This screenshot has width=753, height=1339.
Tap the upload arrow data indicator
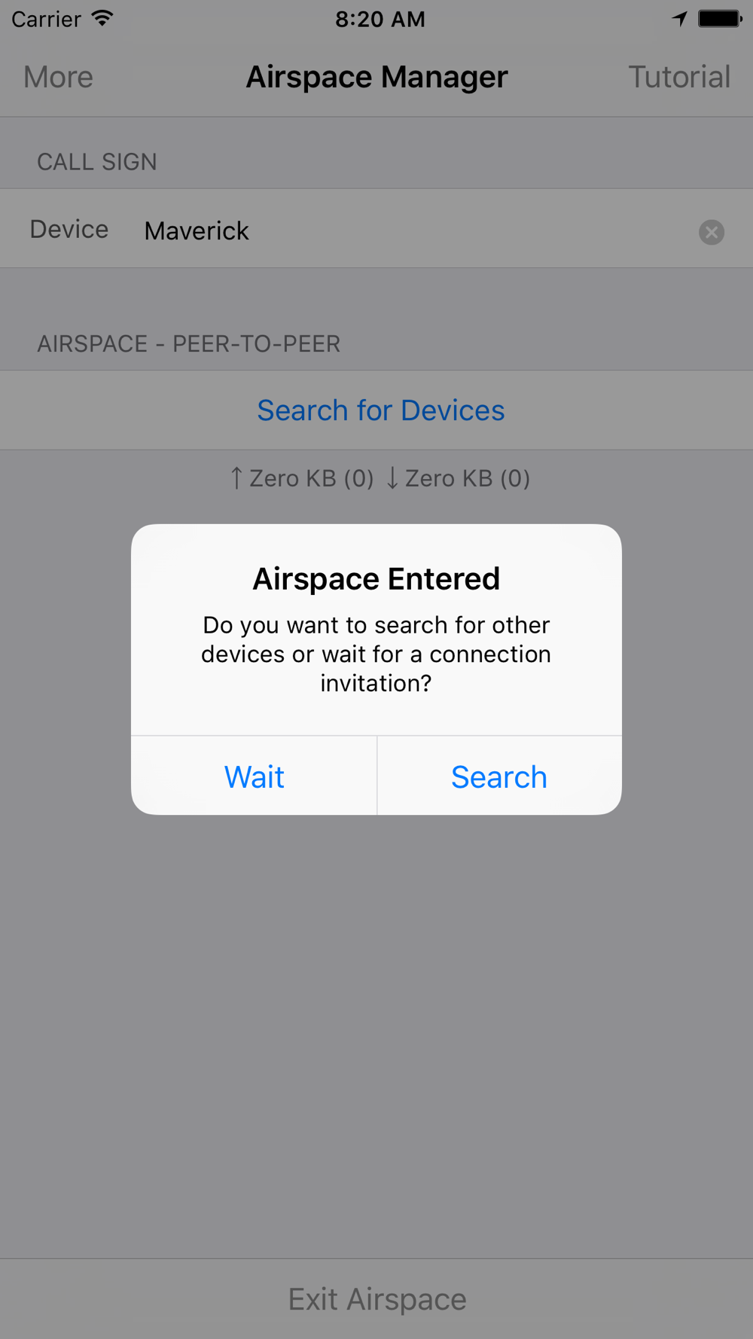click(236, 478)
